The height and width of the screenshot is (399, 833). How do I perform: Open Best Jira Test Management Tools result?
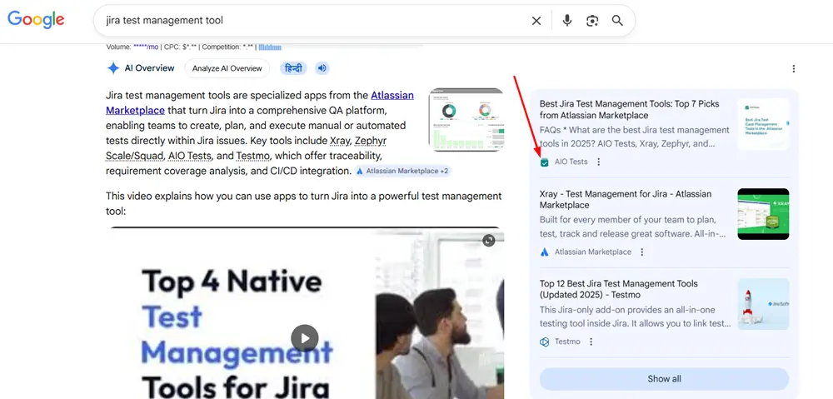click(630, 109)
